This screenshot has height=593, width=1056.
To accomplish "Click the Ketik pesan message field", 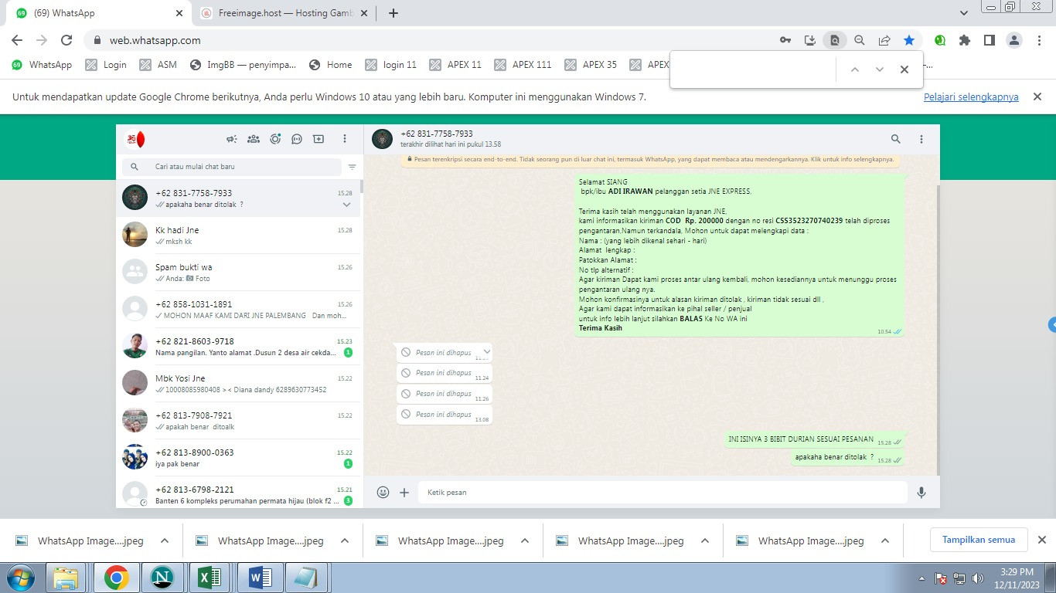I will (663, 492).
